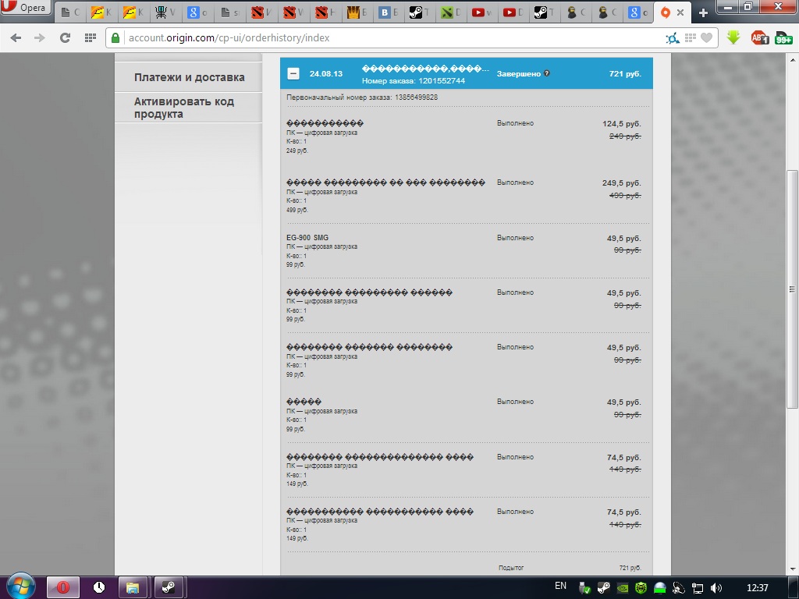Open the green download arrow extension
The height and width of the screenshot is (599, 799).
click(733, 37)
